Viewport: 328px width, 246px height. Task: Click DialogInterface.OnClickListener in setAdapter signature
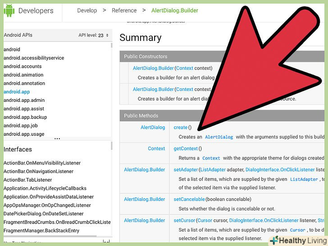tap(280, 170)
